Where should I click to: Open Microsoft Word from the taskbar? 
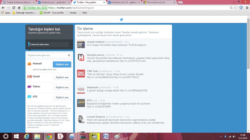tap(106, 136)
